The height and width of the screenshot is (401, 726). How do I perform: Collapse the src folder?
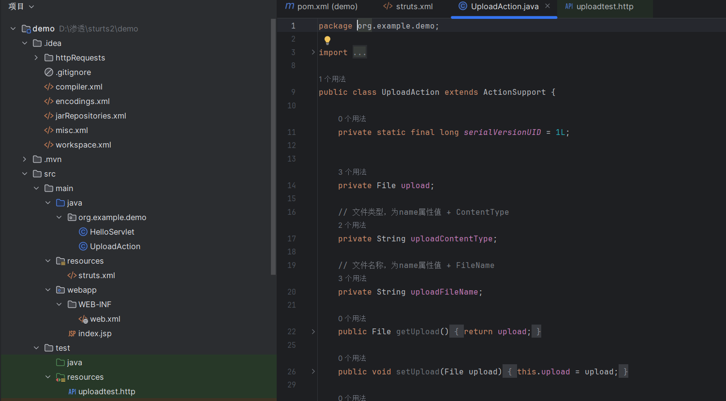pos(25,174)
